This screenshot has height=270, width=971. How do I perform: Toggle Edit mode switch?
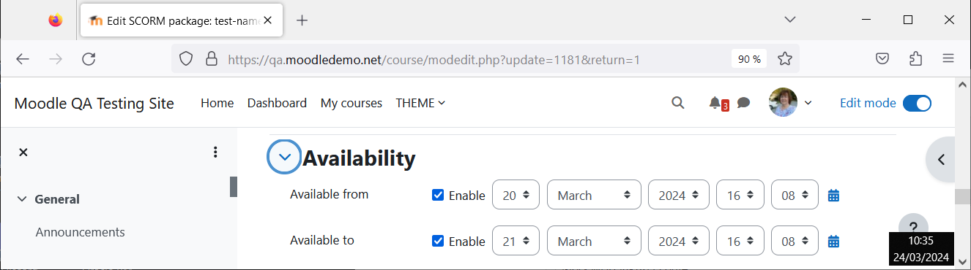click(917, 103)
